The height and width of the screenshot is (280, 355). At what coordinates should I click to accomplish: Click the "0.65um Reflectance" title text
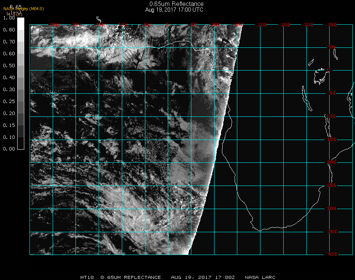click(x=176, y=4)
